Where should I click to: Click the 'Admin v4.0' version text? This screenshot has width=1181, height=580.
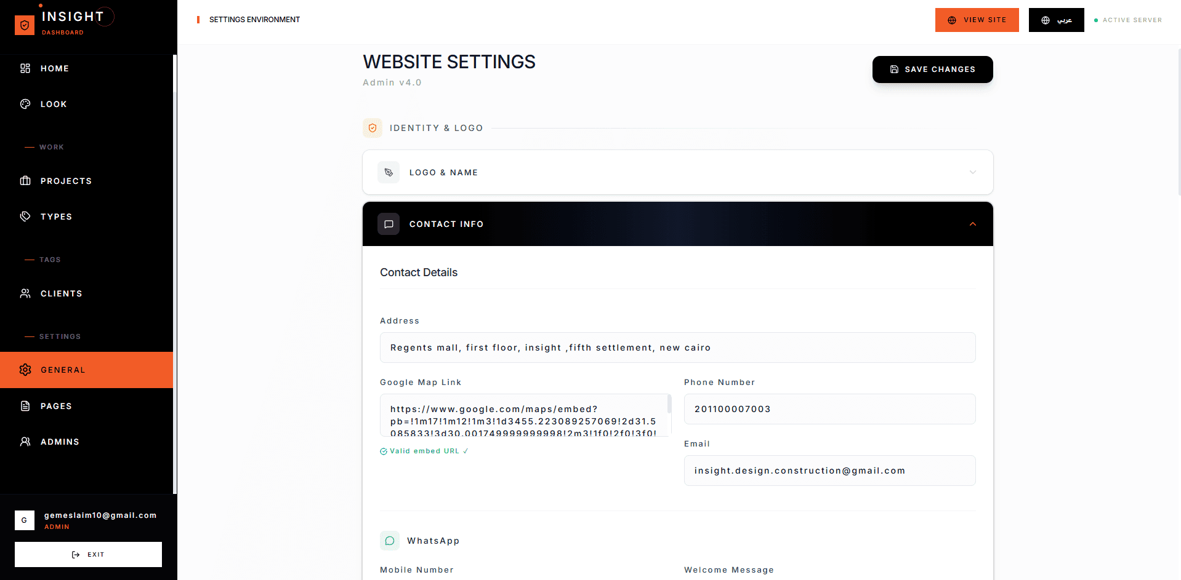(x=392, y=82)
